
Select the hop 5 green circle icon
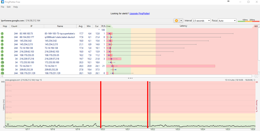[x=2, y=44]
